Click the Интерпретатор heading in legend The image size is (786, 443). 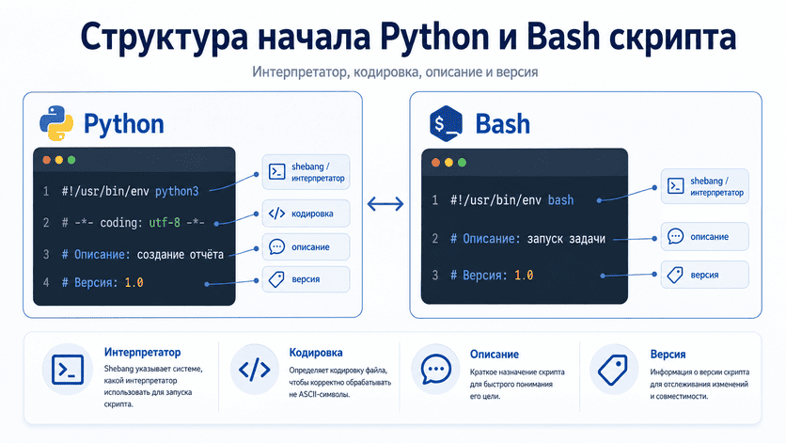(x=142, y=352)
